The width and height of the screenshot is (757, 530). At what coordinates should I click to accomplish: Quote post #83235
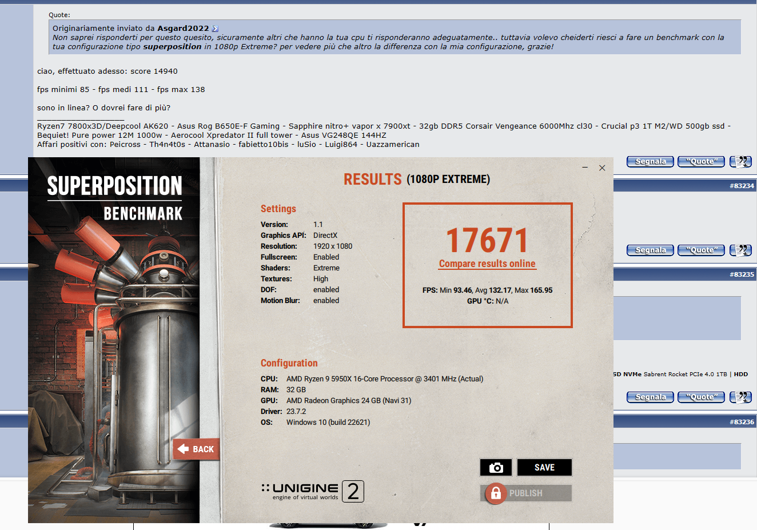pyautogui.click(x=701, y=397)
